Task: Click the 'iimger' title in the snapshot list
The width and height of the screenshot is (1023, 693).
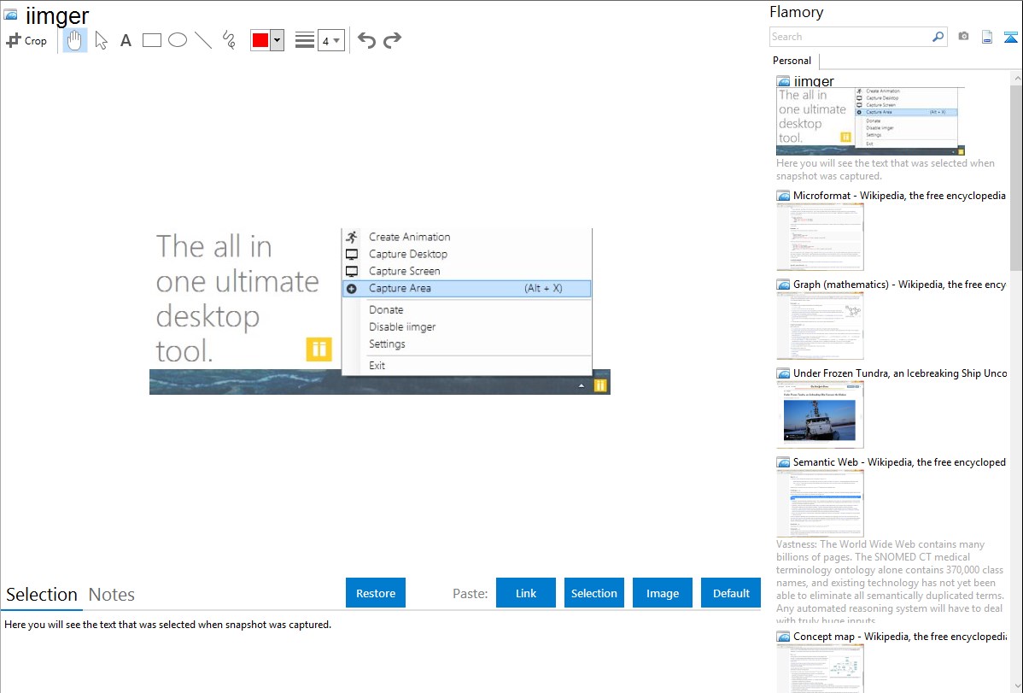Action: [x=814, y=81]
